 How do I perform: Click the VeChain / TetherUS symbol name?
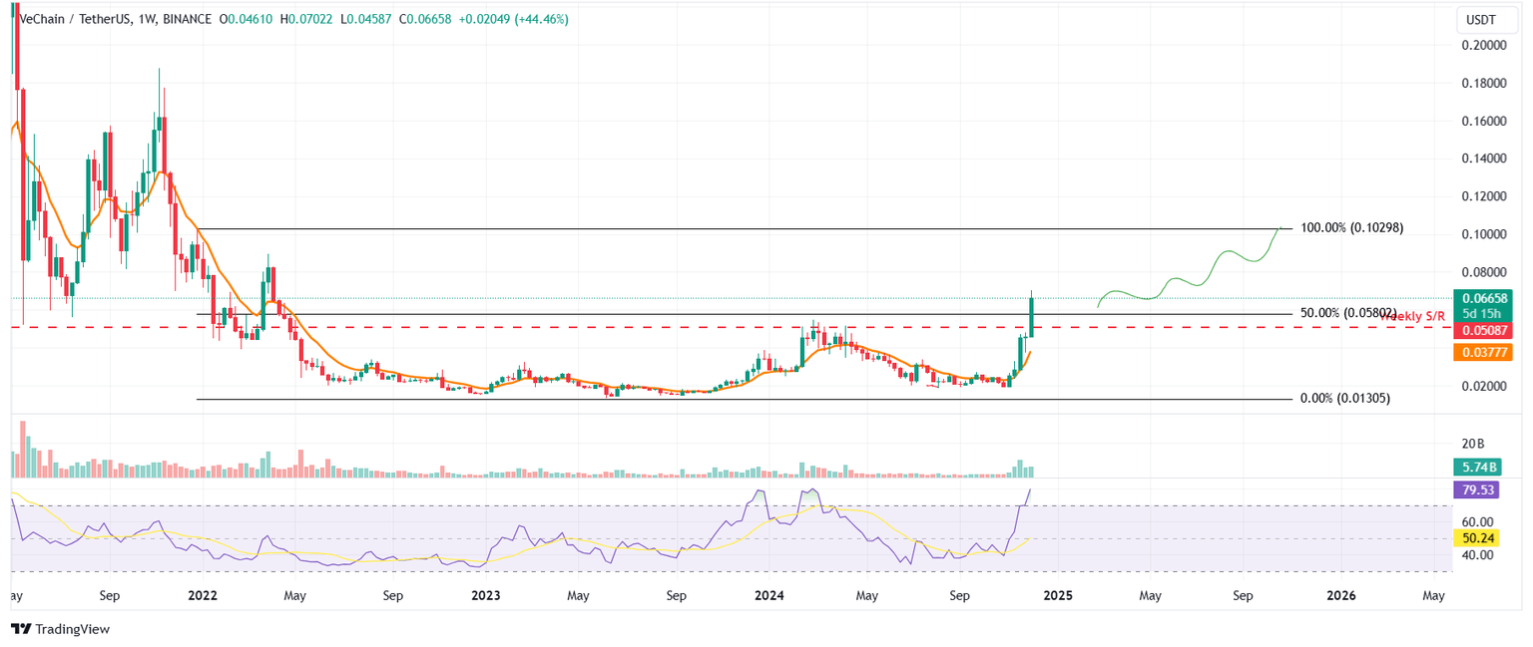[x=75, y=18]
